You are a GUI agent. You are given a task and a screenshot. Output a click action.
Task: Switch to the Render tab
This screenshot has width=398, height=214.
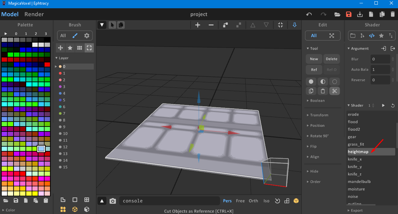pyautogui.click(x=34, y=14)
